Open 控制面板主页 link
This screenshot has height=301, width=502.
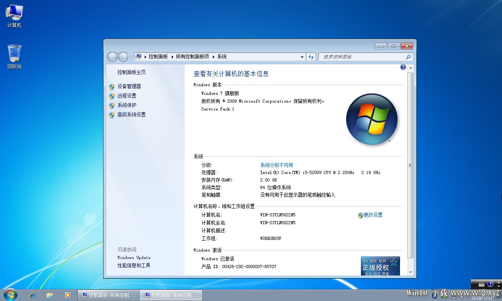pos(131,73)
